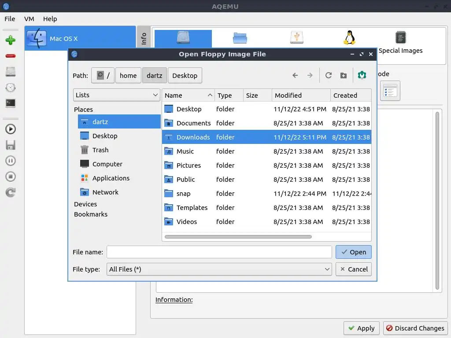The height and width of the screenshot is (338, 451).
Task: Select the snap folder row
Action: [266, 194]
